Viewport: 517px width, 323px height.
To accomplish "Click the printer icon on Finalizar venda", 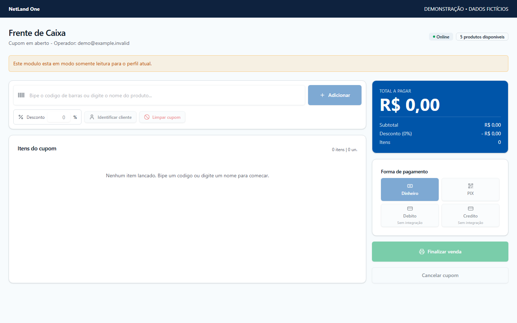I will coord(422,252).
